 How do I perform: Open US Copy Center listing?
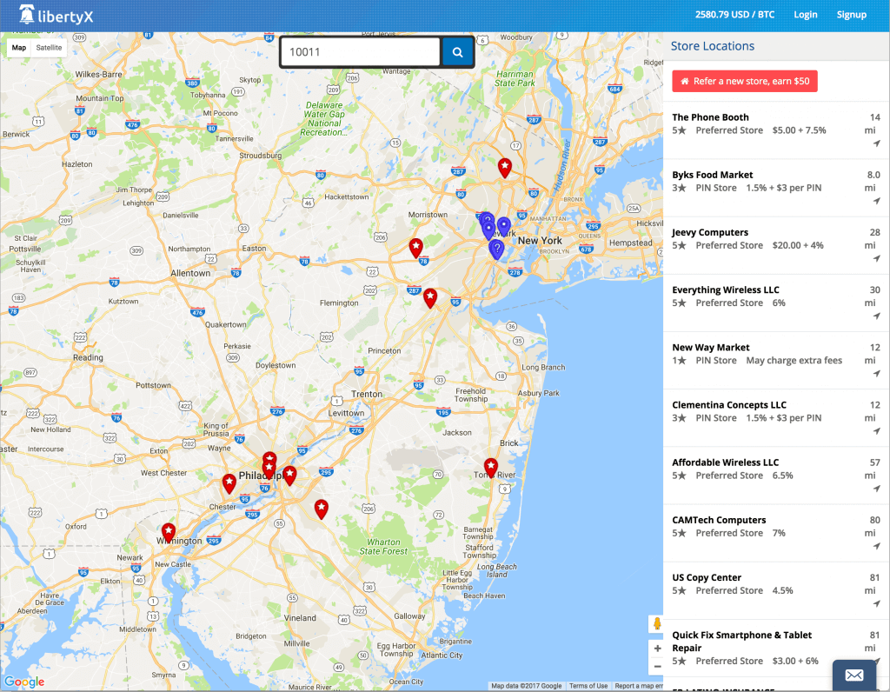(x=707, y=577)
